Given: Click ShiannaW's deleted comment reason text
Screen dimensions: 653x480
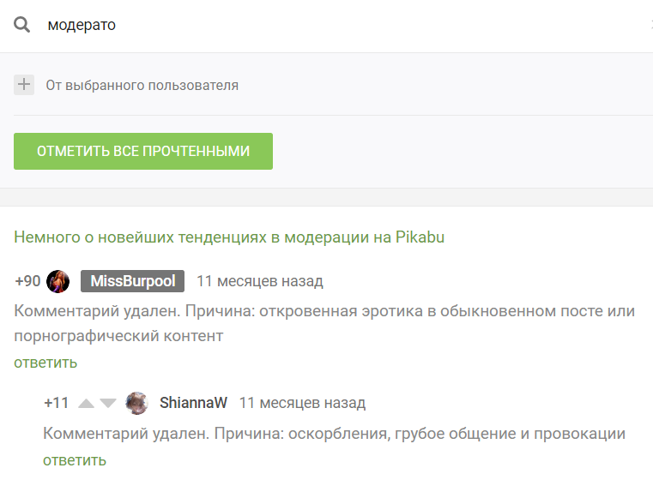Looking at the screenshot, I should pyautogui.click(x=334, y=434).
